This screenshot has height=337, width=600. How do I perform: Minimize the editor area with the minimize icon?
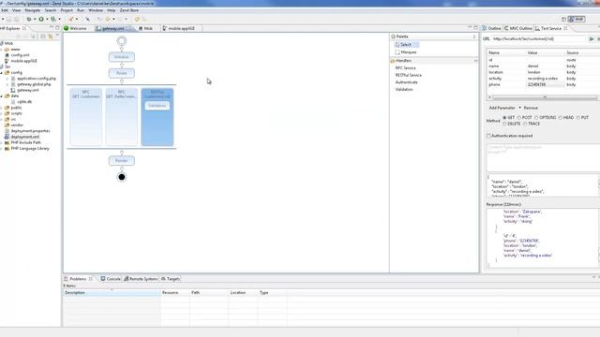pyautogui.click(x=470, y=27)
